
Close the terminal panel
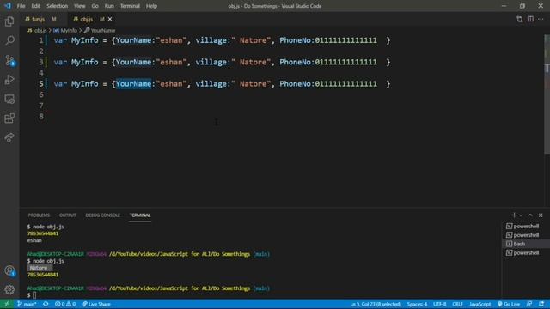541,215
